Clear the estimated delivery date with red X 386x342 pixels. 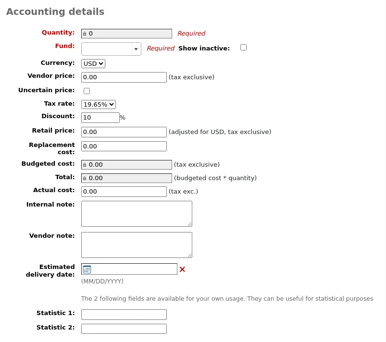[x=182, y=269]
